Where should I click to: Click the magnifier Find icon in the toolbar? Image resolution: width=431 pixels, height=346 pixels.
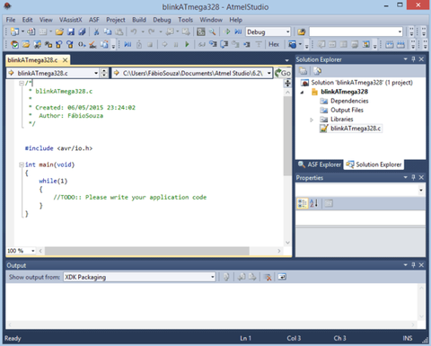(x=212, y=31)
